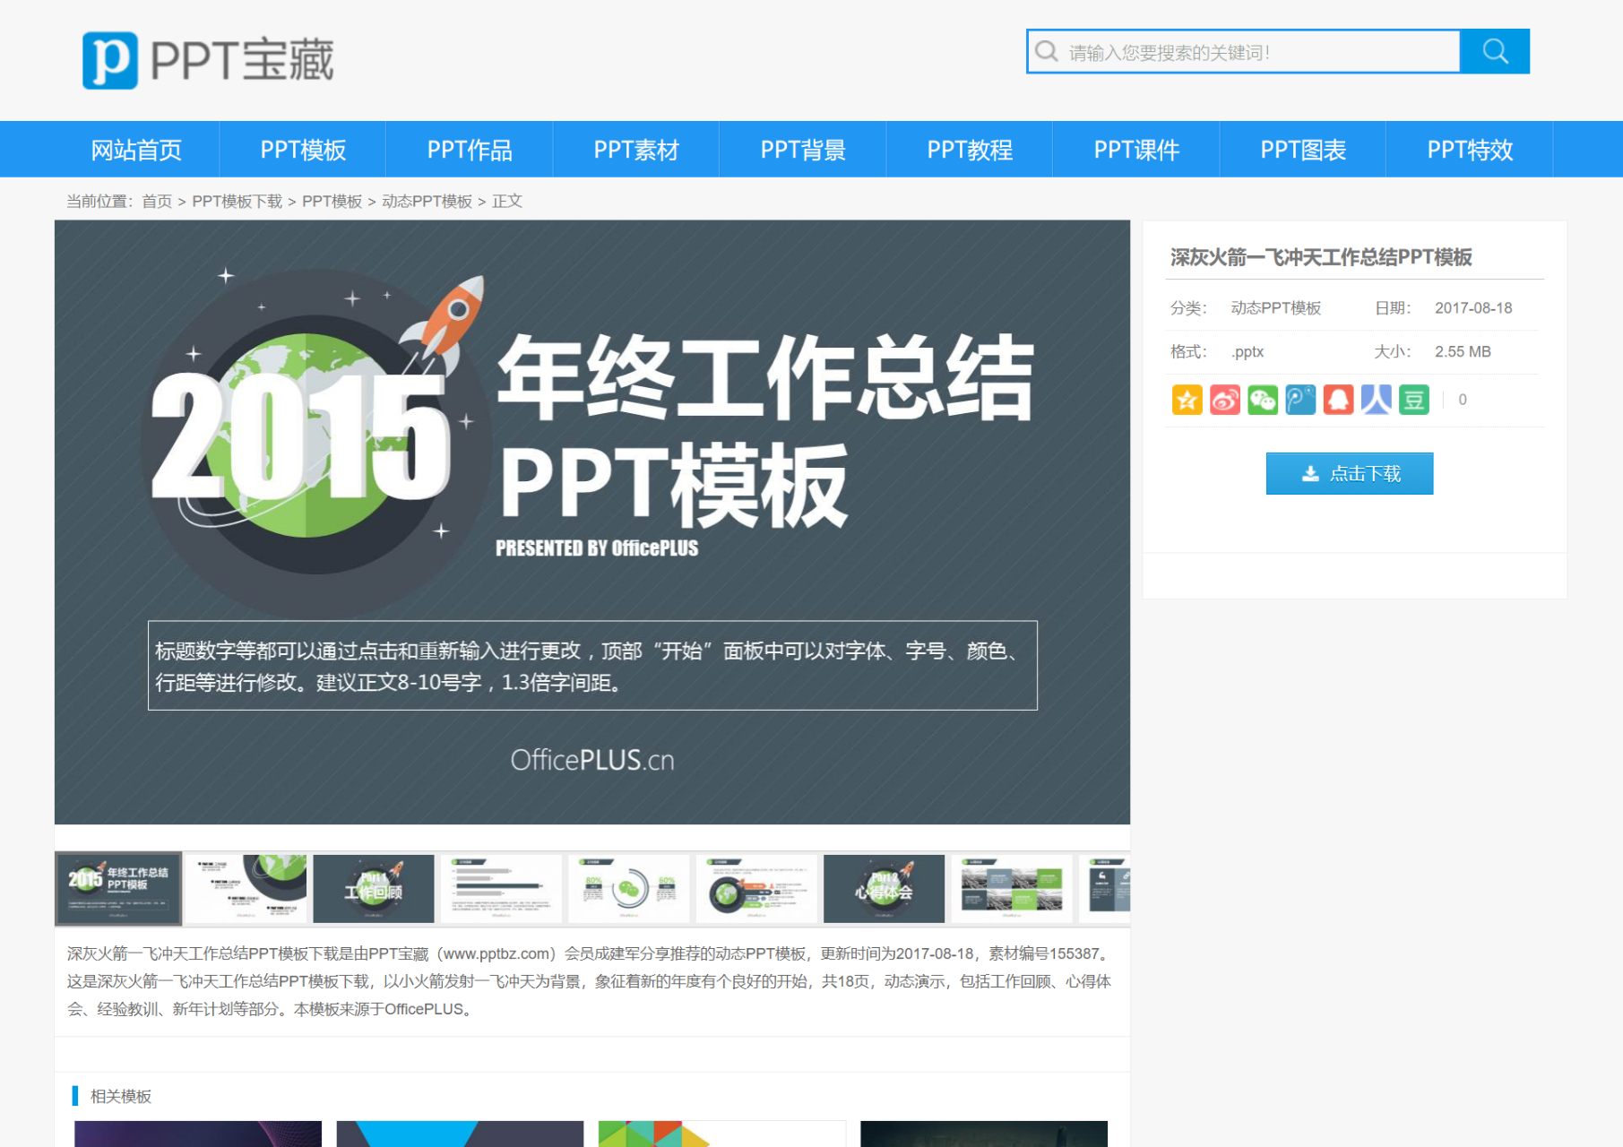Share to WeChat
This screenshot has width=1623, height=1147.
click(1263, 400)
